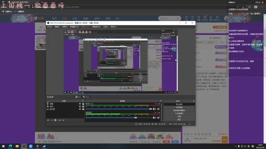Pop out the 混音器 dock using its header icon
Screen dimensions: 266x149
point(161,101)
